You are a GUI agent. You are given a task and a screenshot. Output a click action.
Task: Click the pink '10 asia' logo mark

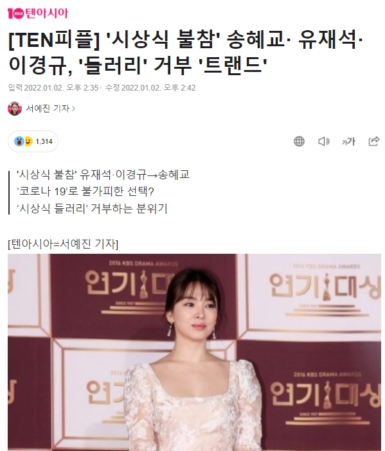tap(16, 13)
